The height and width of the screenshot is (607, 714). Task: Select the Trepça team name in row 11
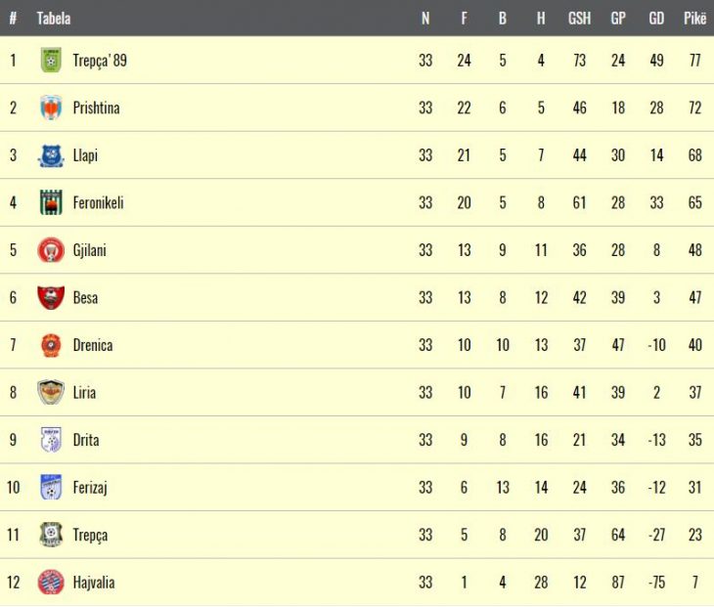point(90,536)
